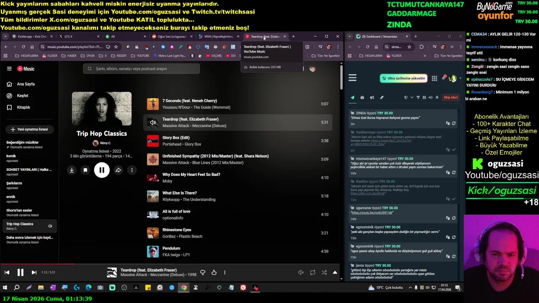Screen dimensions: 539x303
Task: Like the current song Teardrop
Action: click(214, 272)
